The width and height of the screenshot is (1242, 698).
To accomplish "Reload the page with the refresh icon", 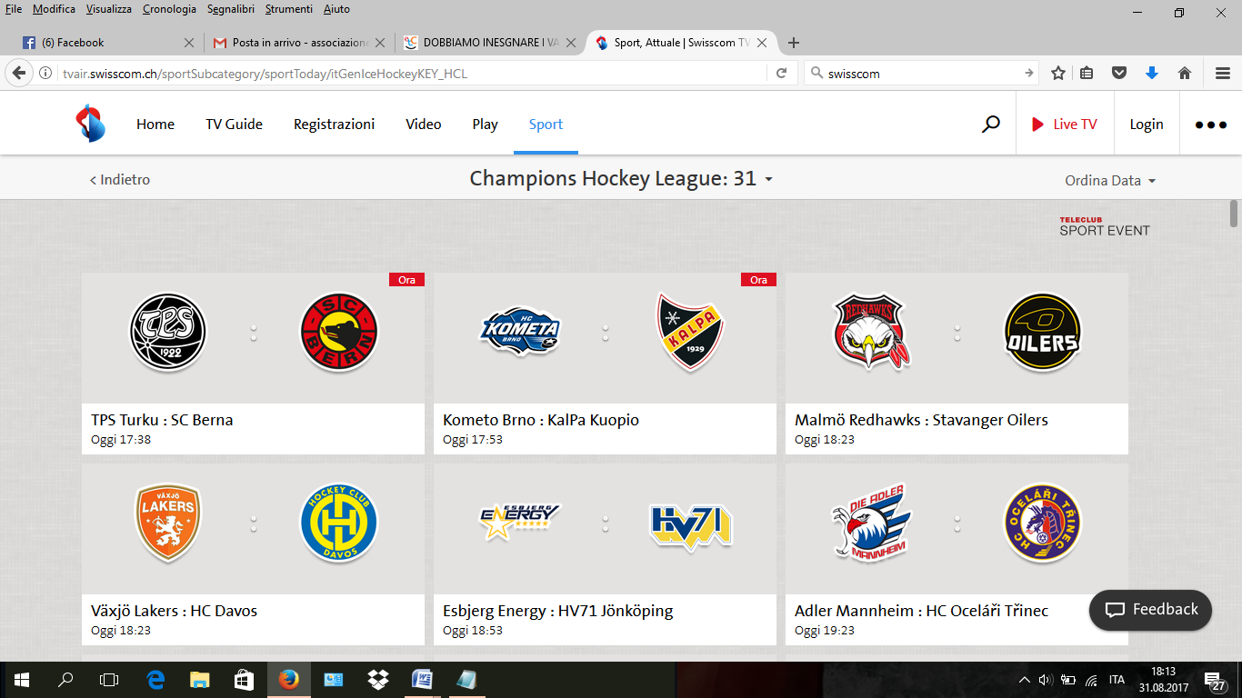I will [x=781, y=74].
